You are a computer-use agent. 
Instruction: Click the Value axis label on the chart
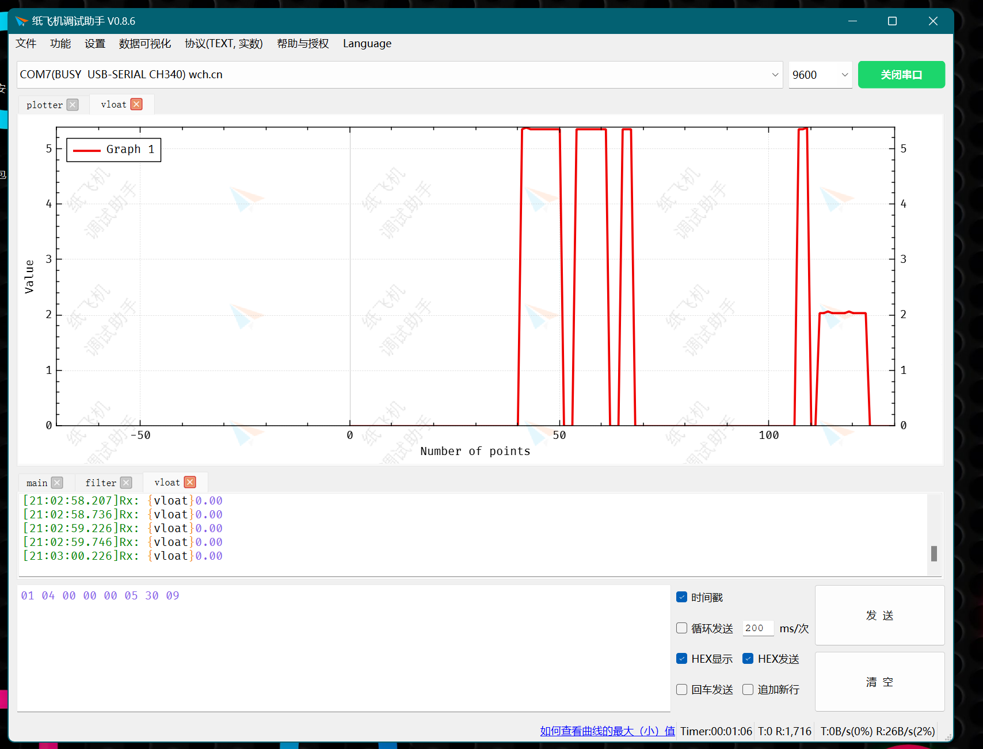(29, 277)
